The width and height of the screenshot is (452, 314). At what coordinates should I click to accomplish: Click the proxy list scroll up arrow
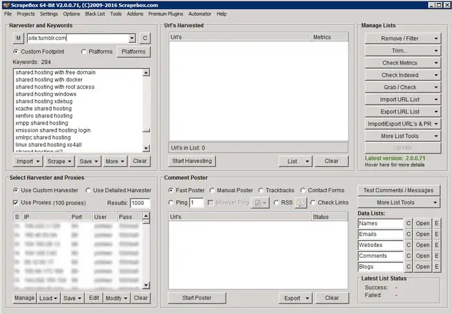pyautogui.click(x=146, y=216)
